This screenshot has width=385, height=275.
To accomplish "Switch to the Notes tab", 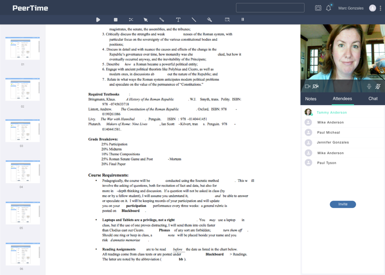I will click(311, 99).
